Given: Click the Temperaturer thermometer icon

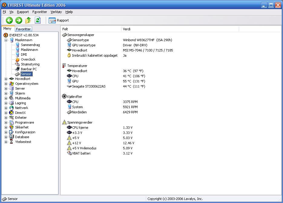Looking at the screenshot, I should click(64, 66).
